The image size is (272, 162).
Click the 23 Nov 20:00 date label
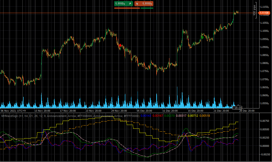click(94, 111)
